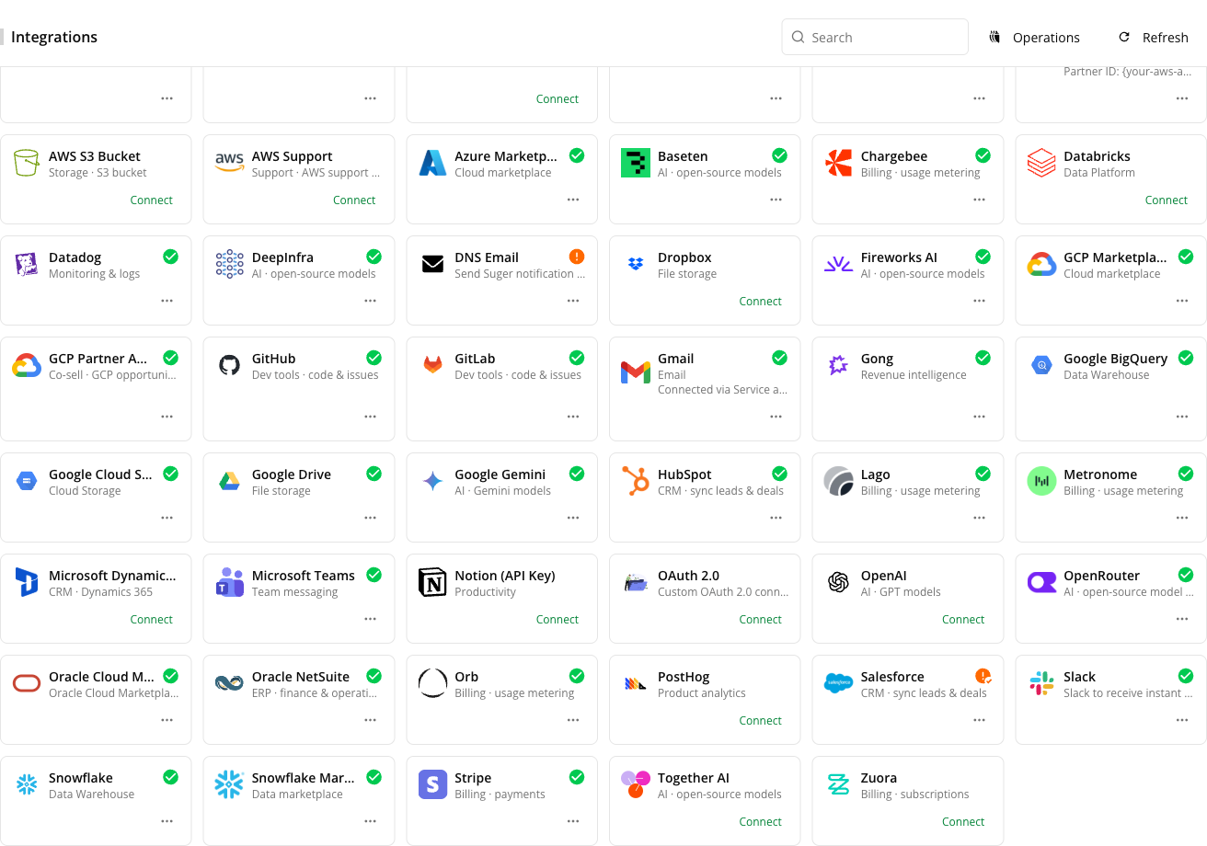
Task: Click the Stripe logo icon
Action: (x=432, y=784)
